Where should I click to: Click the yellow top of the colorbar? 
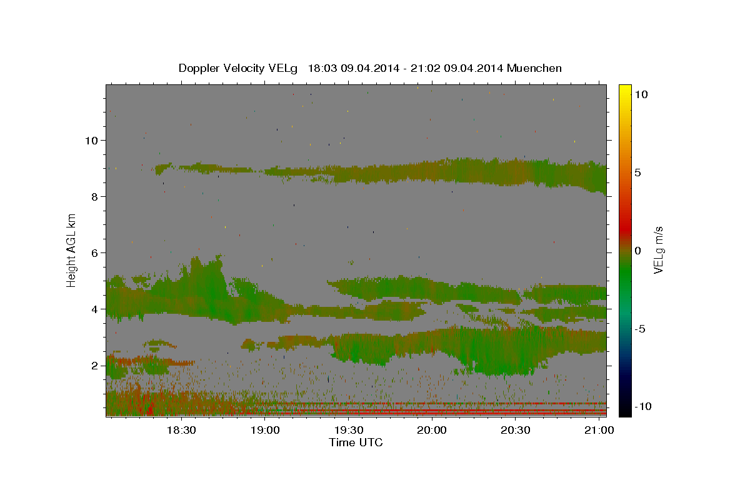click(x=625, y=91)
